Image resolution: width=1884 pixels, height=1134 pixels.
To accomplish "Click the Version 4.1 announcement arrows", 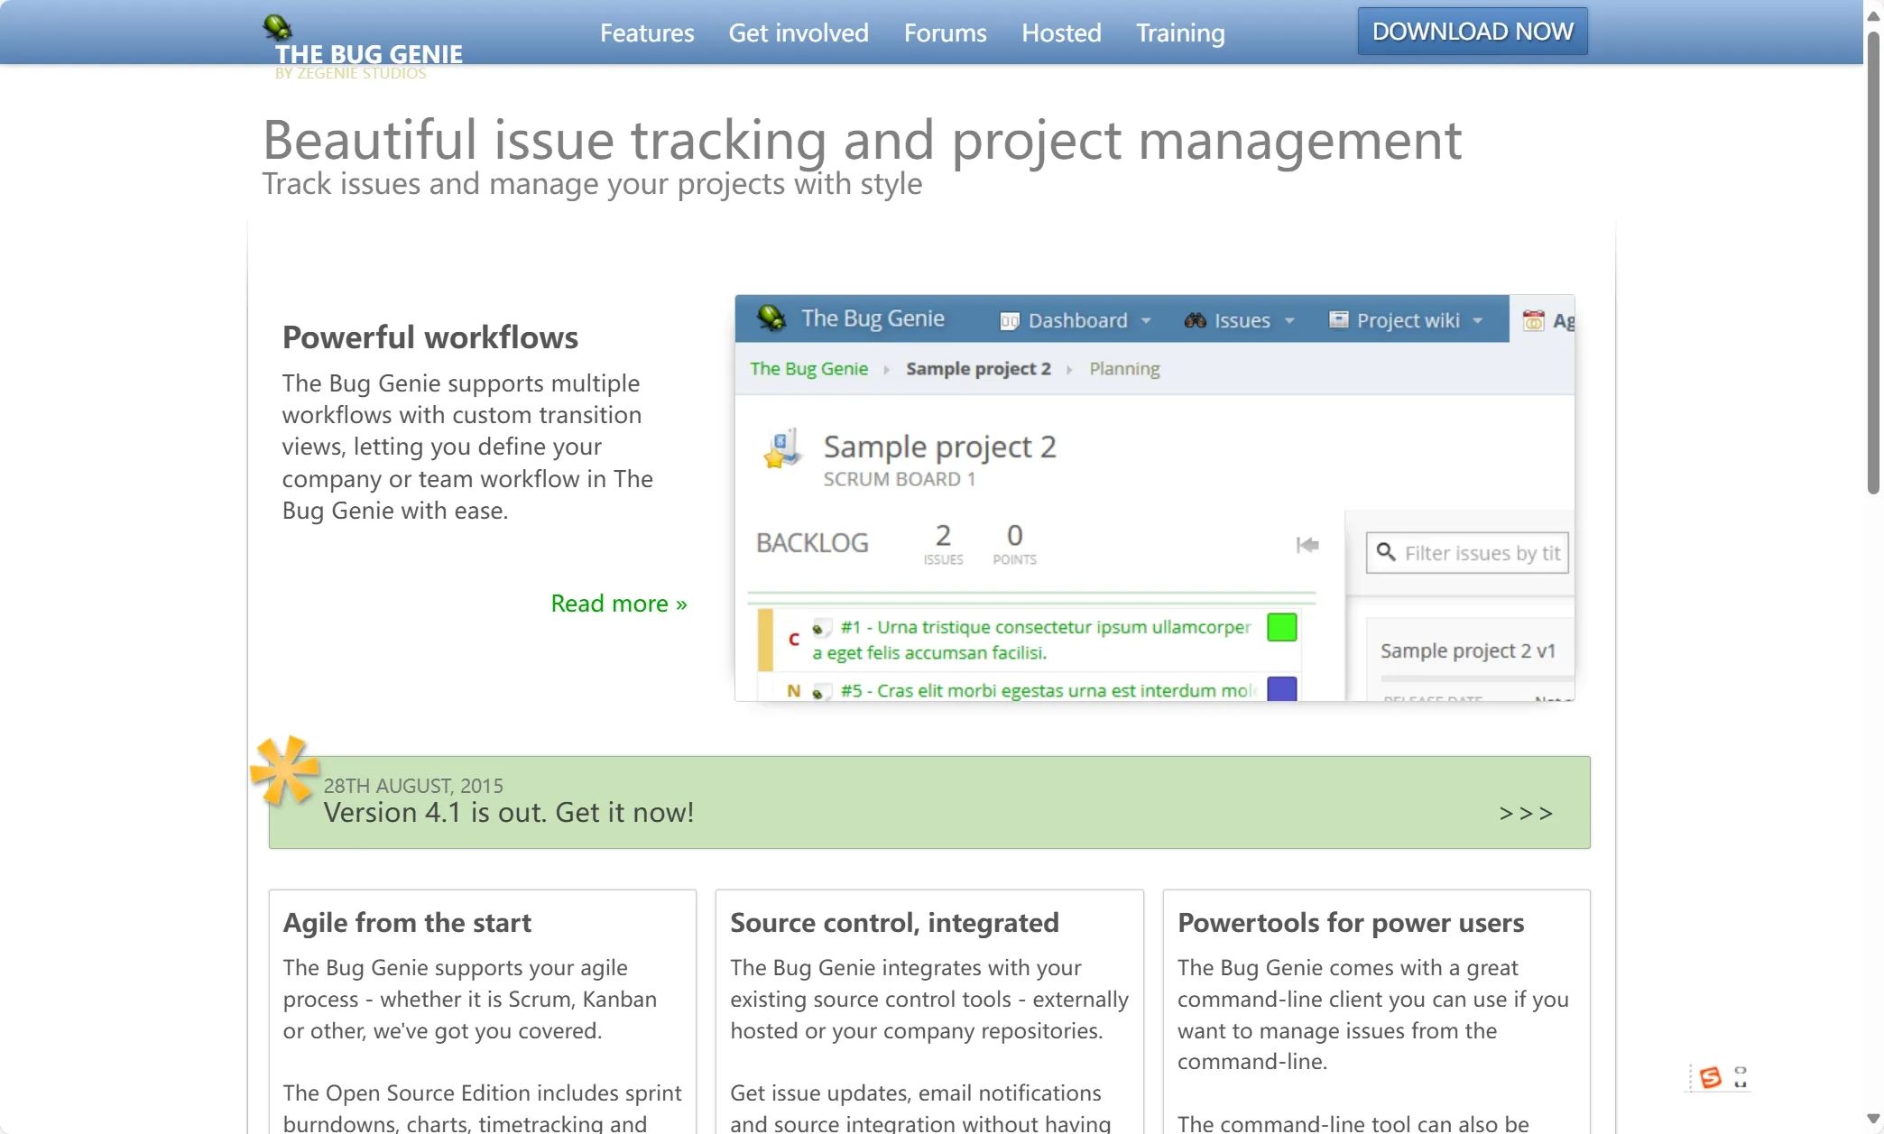I will pyautogui.click(x=1525, y=813).
